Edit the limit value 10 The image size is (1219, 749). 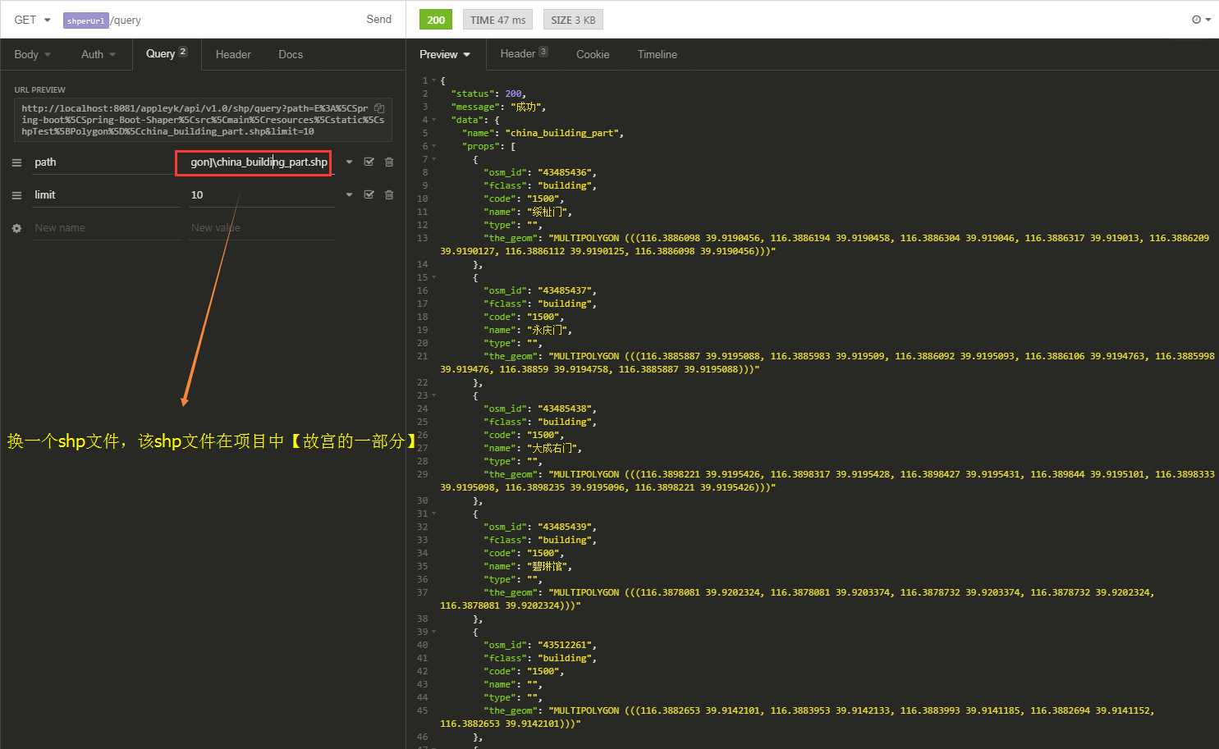261,194
